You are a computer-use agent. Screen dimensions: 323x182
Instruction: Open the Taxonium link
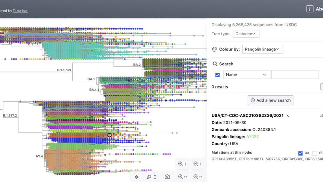[20, 11]
